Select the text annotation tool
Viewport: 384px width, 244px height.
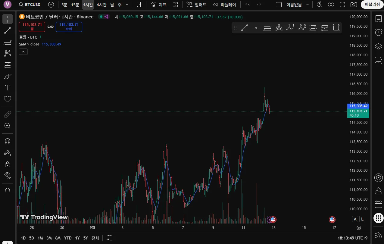[8, 88]
